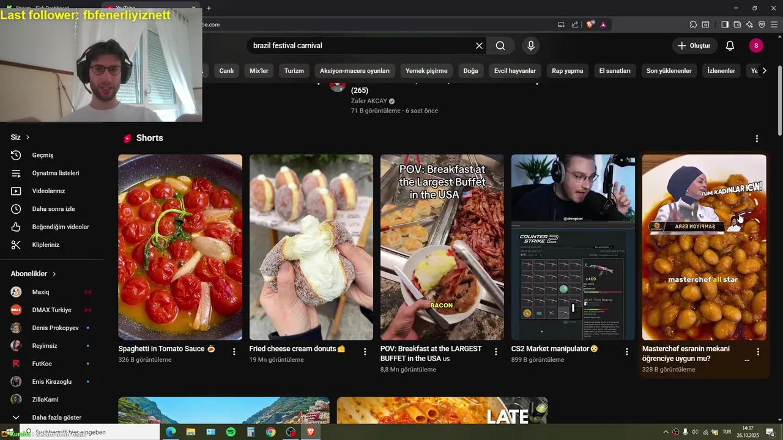Click the share page icon in address bar

(575, 24)
